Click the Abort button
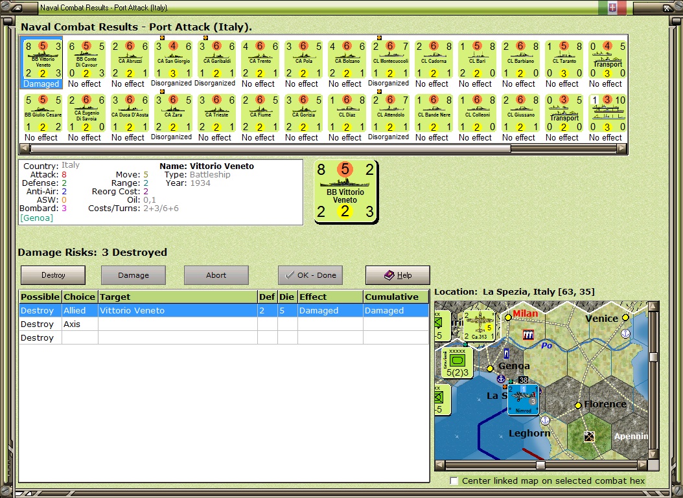Image resolution: width=683 pixels, height=498 pixels. pos(216,275)
